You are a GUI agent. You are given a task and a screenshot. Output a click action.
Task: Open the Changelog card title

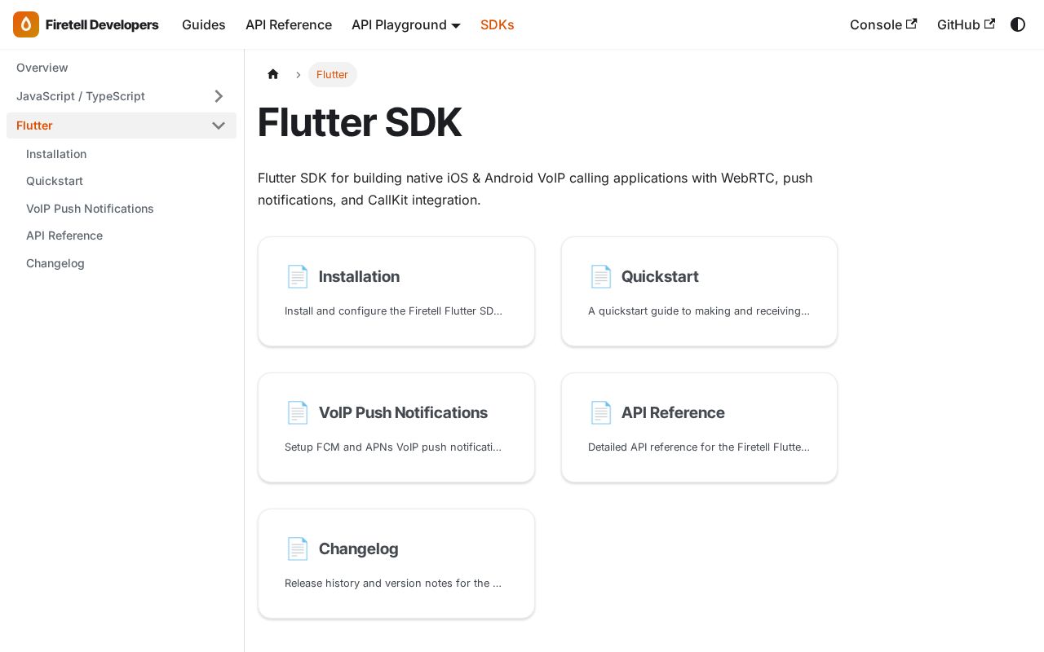pos(359,548)
